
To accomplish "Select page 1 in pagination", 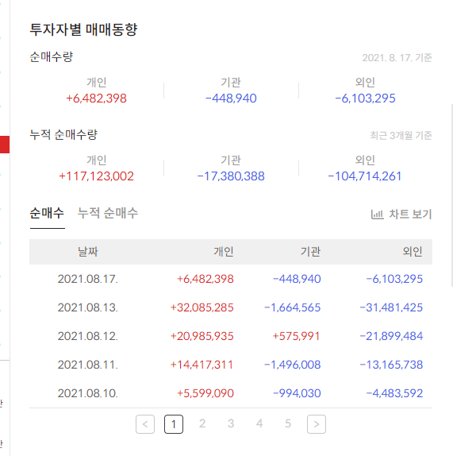I will (x=174, y=424).
